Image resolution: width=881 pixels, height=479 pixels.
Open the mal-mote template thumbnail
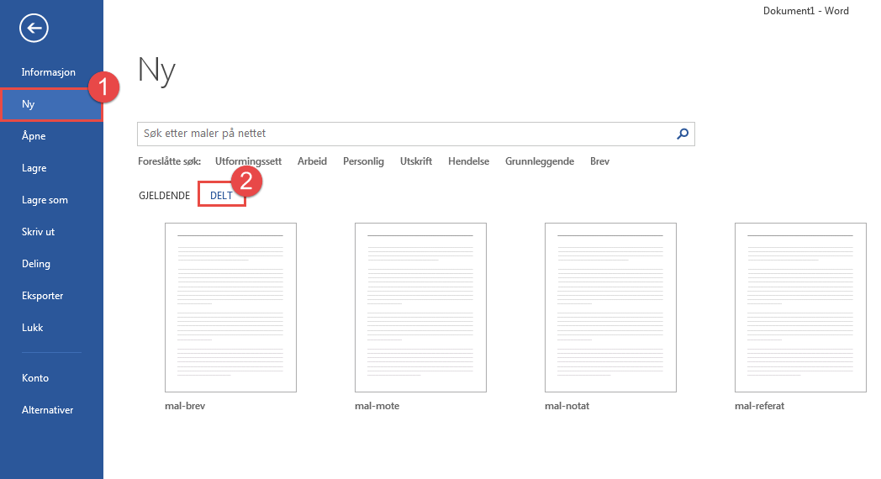pyautogui.click(x=421, y=308)
